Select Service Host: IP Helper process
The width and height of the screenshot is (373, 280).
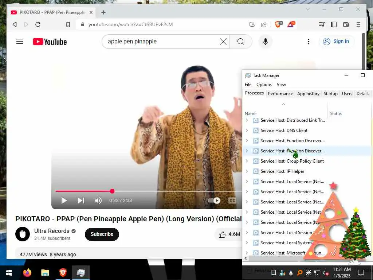307,171
